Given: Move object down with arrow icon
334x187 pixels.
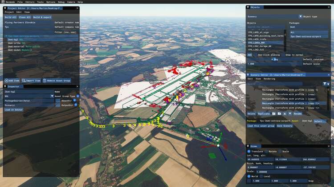Looking at the screenshot, I should coord(290,113).
